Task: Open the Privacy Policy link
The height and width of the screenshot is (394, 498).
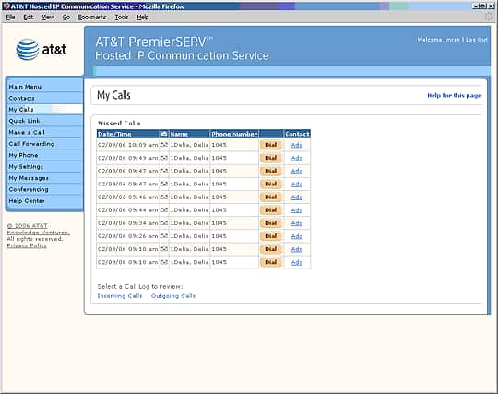Action: 27,245
